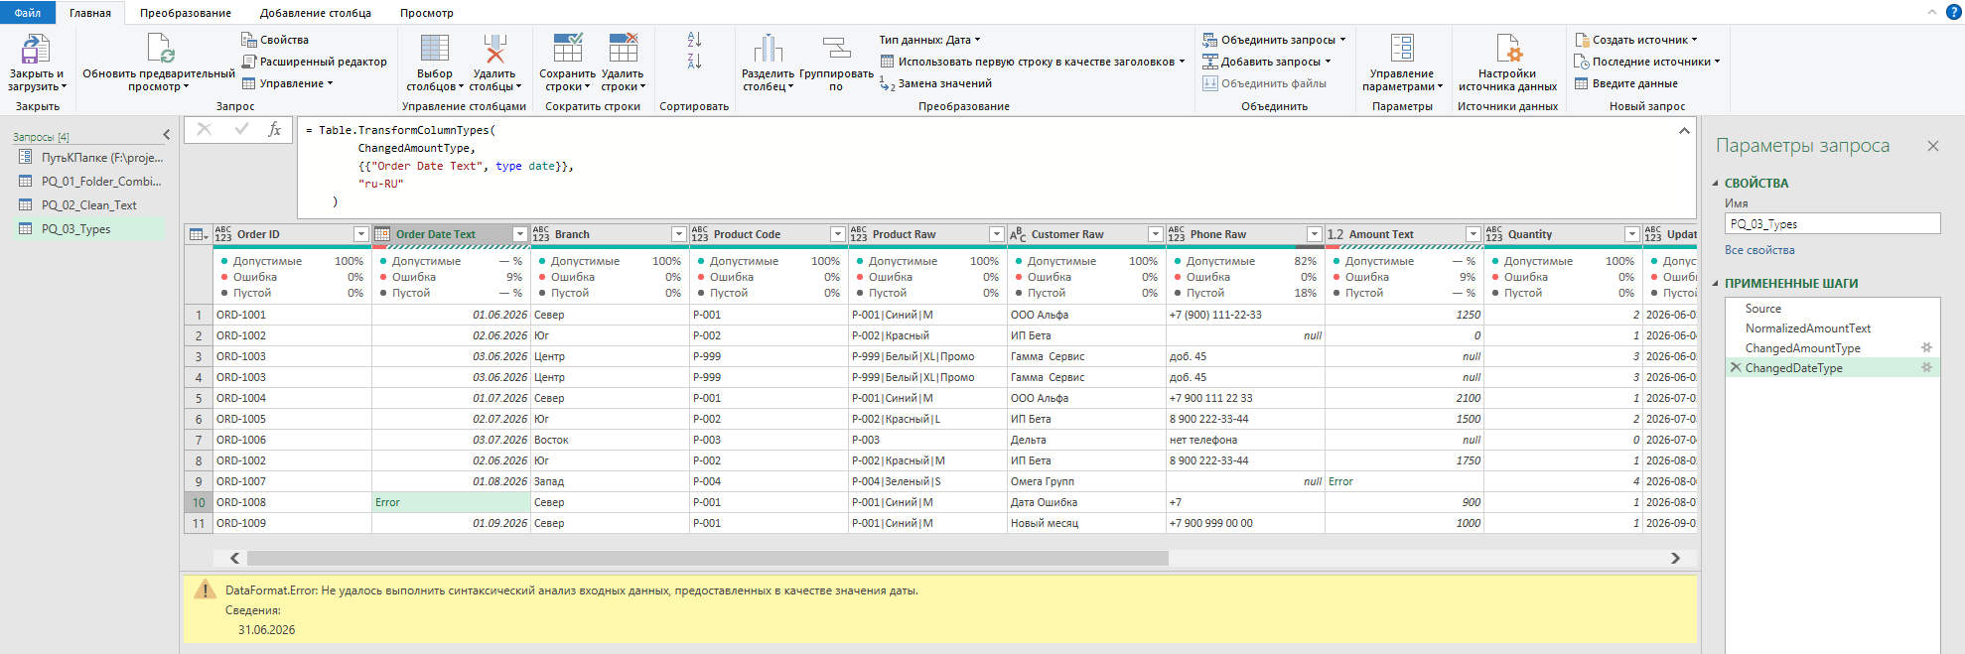Collapse the formula bar chevron
This screenshot has width=1965, height=654.
point(1684,130)
